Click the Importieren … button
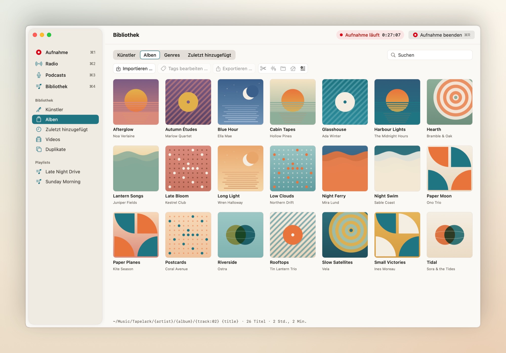 tap(134, 69)
